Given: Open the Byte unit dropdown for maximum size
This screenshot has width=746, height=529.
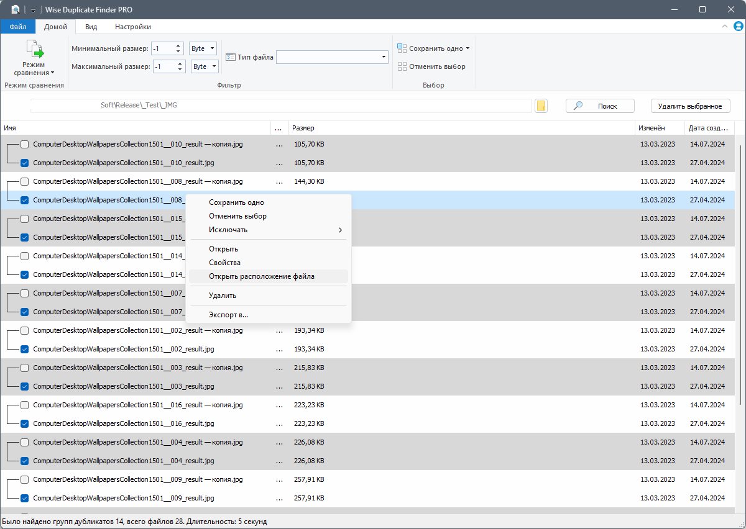Looking at the screenshot, I should click(205, 66).
